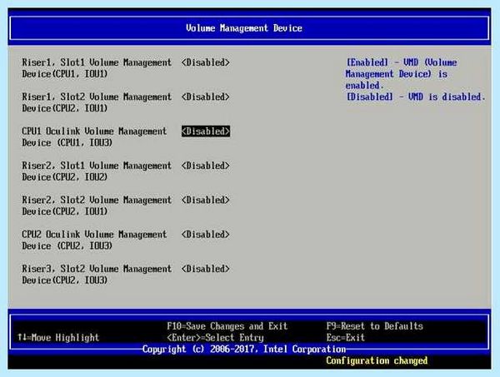Select CPU2 Oculink Volume Management label
Screen dimensions: 500x377
tap(94, 240)
